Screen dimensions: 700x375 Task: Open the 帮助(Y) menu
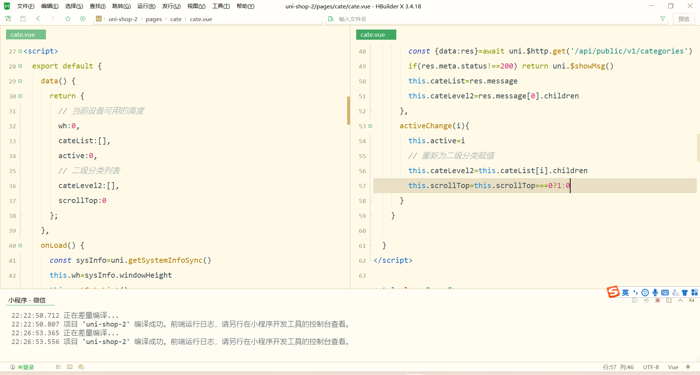click(245, 6)
